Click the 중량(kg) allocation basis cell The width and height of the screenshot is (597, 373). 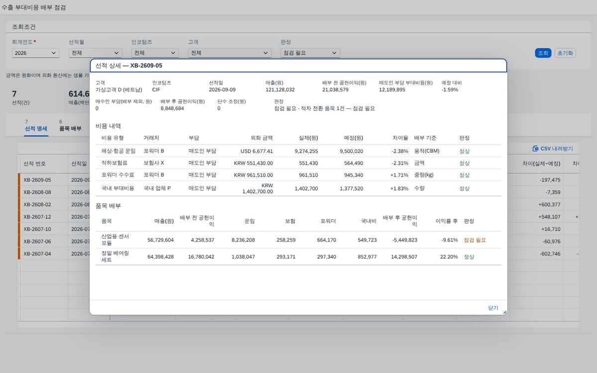point(424,175)
